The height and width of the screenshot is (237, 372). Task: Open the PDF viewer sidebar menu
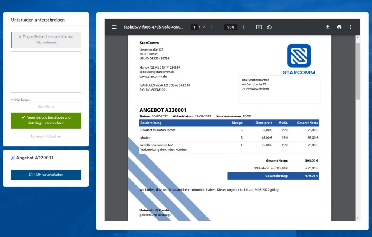pyautogui.click(x=114, y=27)
